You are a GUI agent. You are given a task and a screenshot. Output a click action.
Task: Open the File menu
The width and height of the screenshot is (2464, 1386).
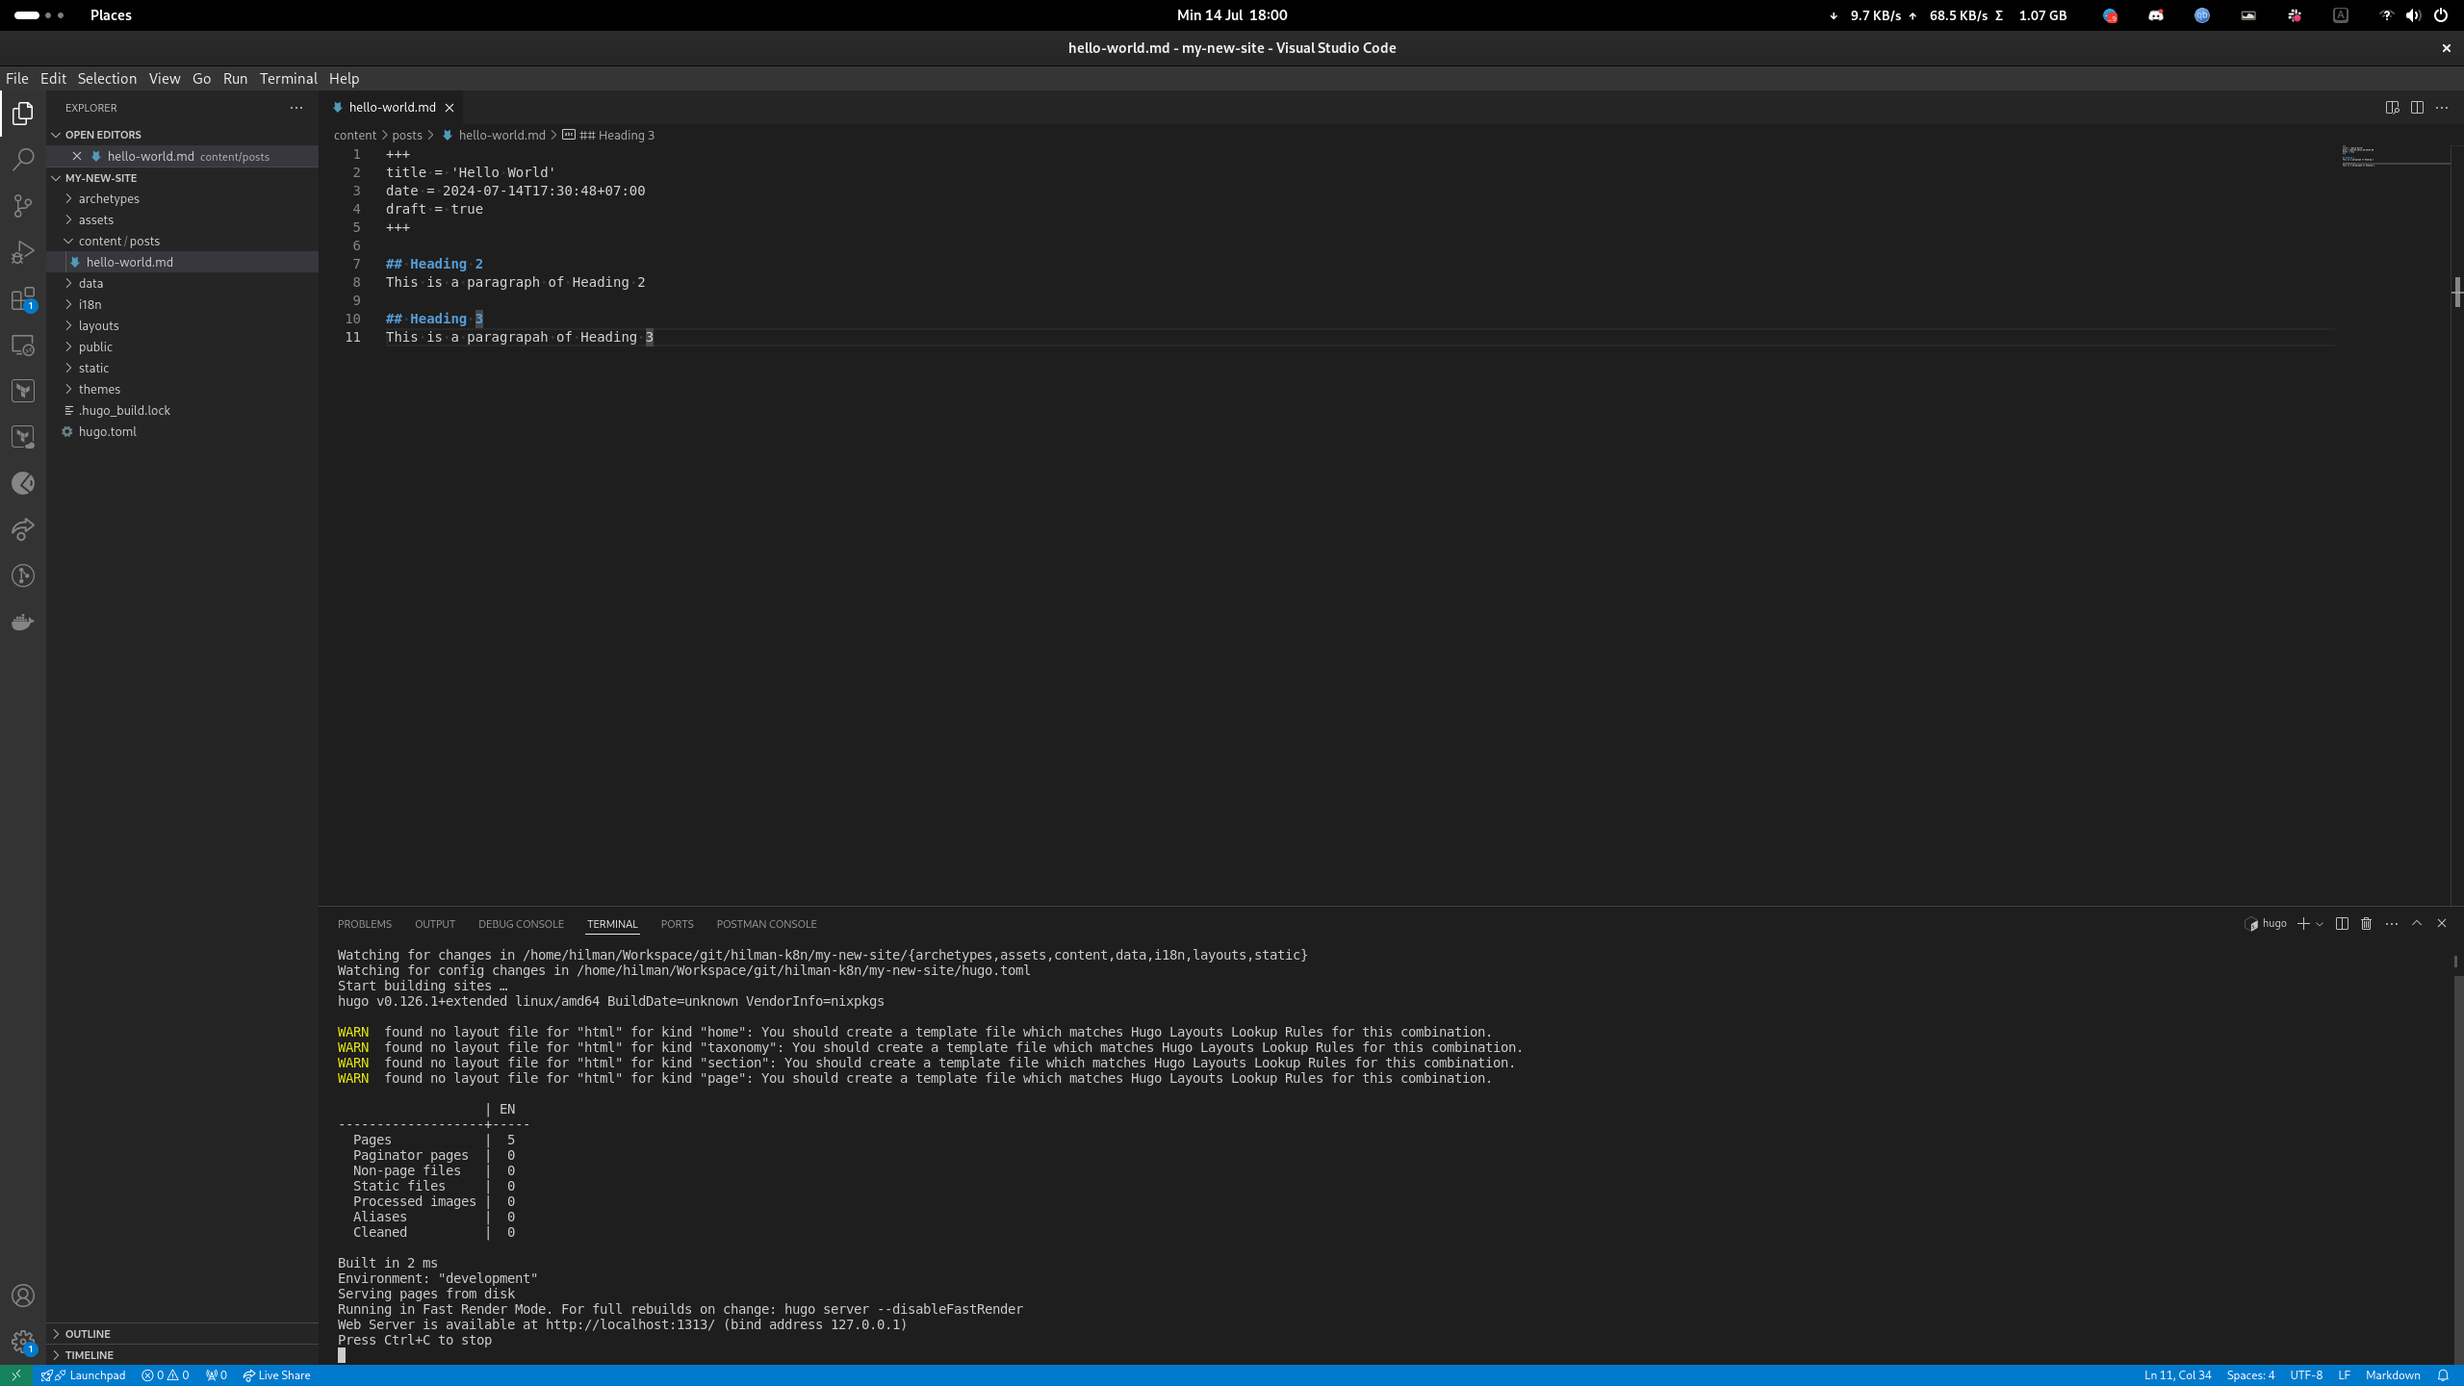(17, 79)
